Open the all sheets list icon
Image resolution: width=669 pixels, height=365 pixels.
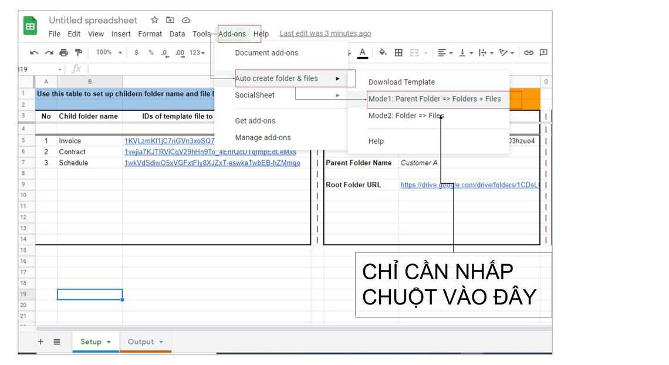coord(57,342)
